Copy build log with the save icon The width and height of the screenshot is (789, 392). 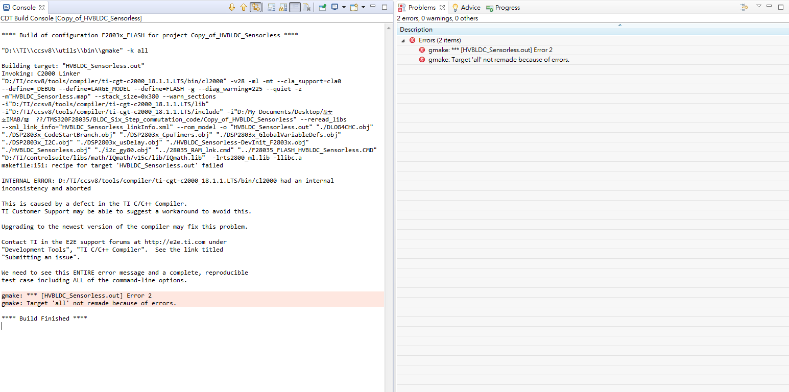(271, 7)
